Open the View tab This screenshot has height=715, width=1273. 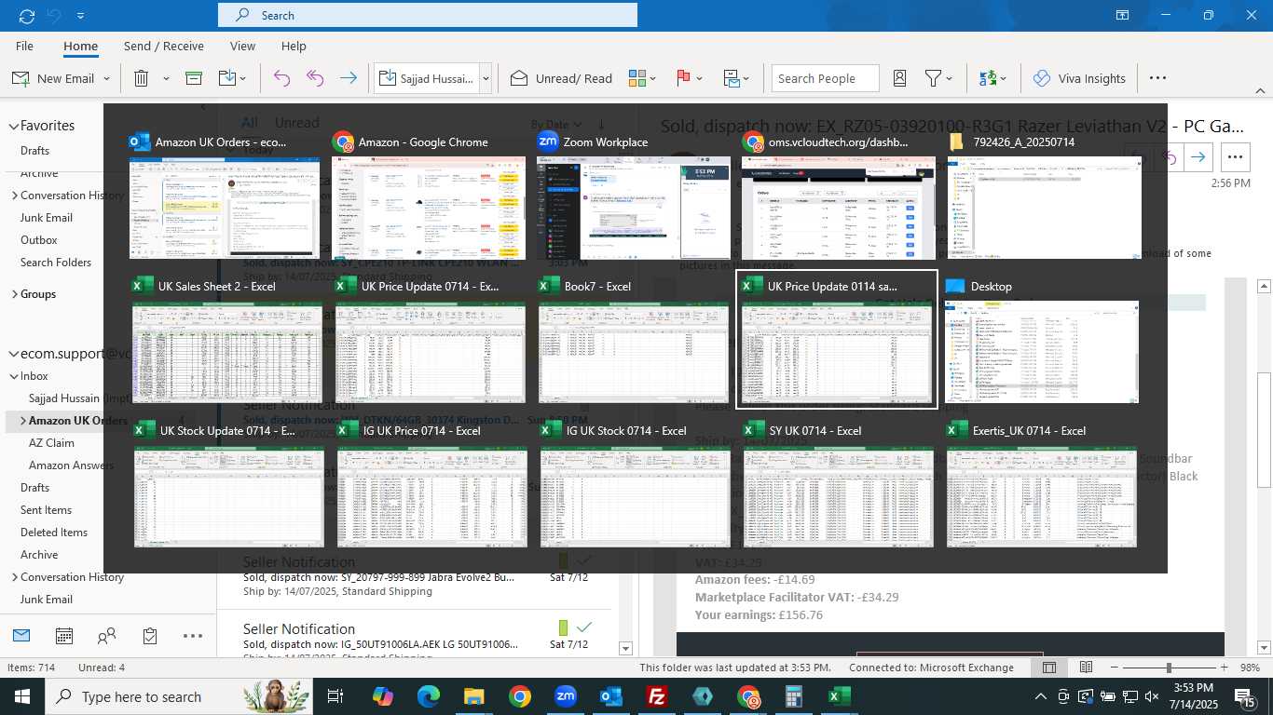pyautogui.click(x=242, y=46)
